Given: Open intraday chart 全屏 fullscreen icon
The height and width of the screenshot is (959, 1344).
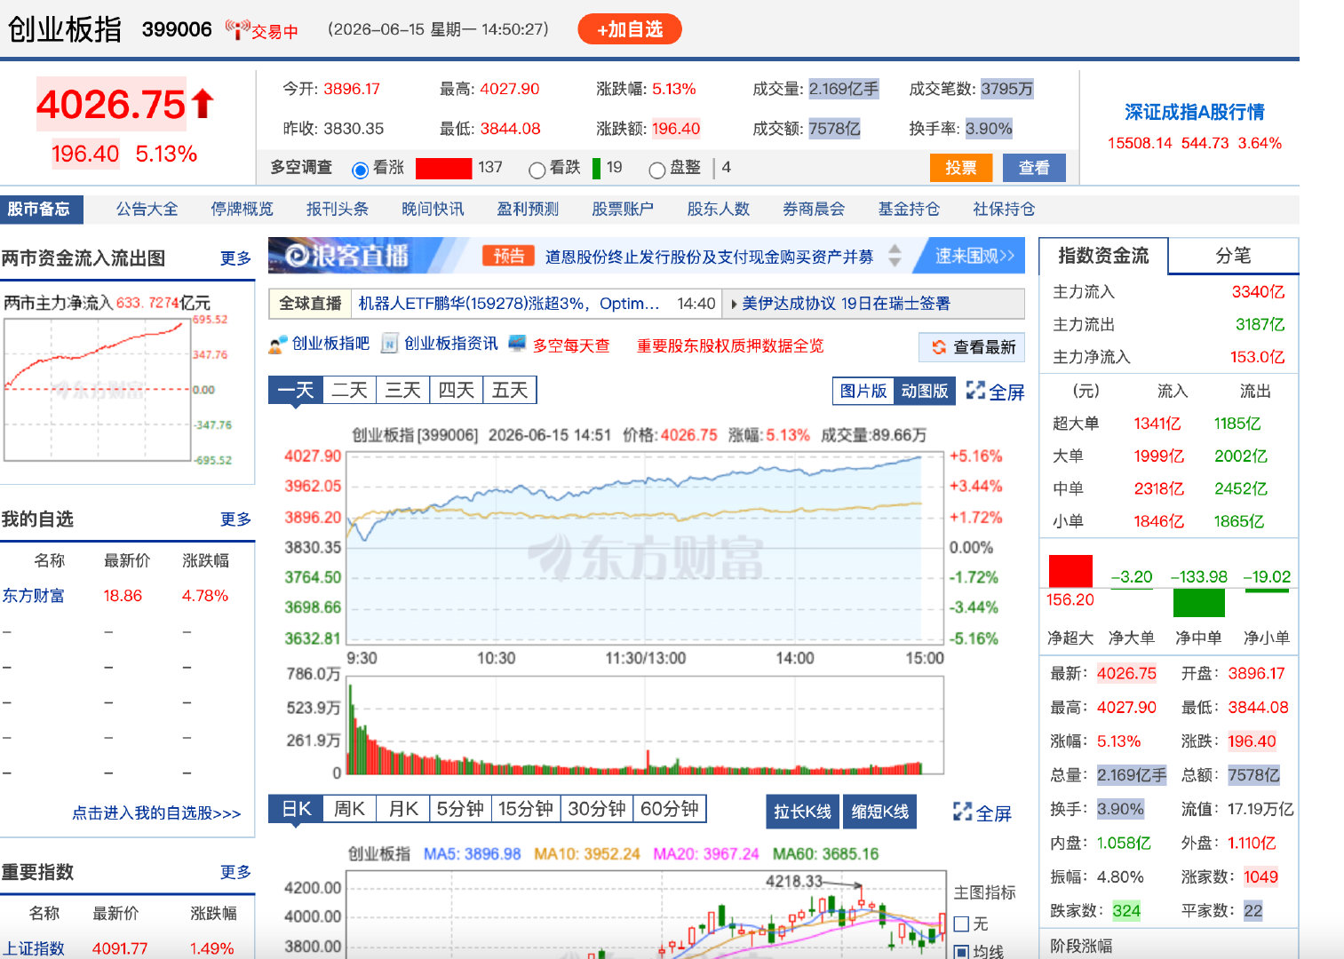Looking at the screenshot, I should [975, 391].
